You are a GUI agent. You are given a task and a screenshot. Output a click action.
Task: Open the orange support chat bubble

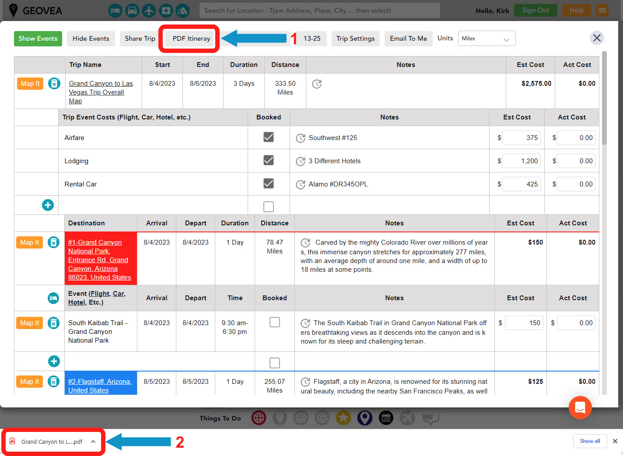pyautogui.click(x=580, y=407)
